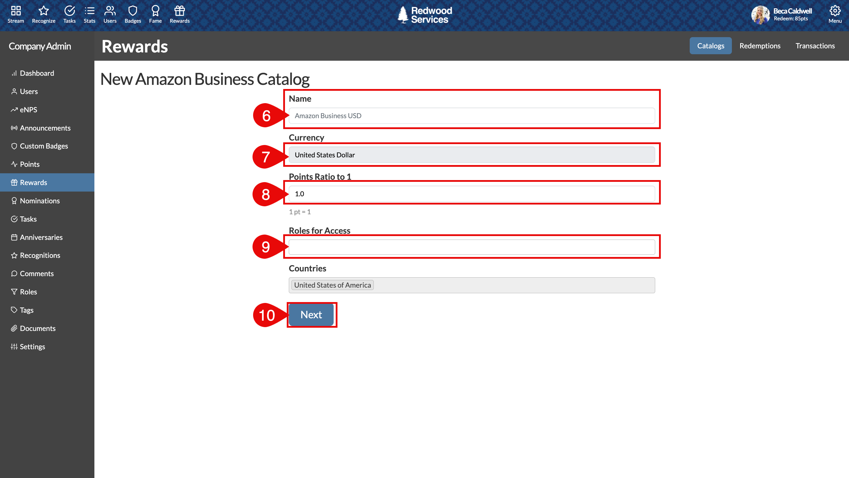The image size is (849, 478).
Task: Click the Company Admin heading
Action: pyautogui.click(x=40, y=46)
